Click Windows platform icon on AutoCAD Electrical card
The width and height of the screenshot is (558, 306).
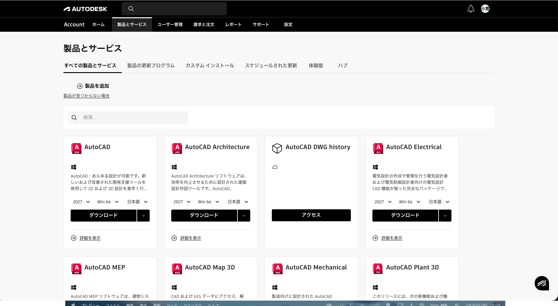(x=375, y=167)
